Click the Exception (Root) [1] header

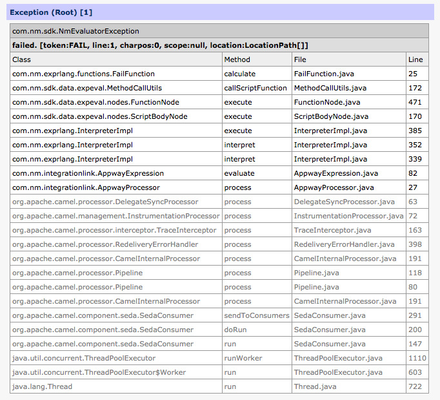(x=220, y=12)
